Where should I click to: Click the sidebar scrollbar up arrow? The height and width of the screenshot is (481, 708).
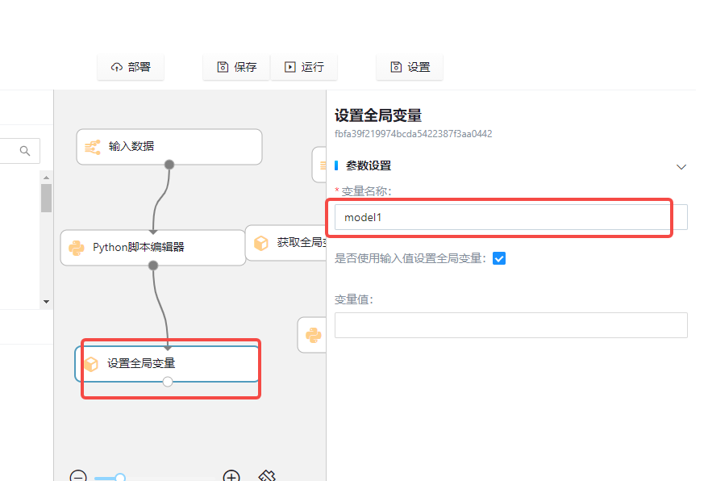click(46, 178)
